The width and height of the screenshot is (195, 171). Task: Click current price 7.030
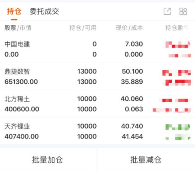tap(134, 44)
